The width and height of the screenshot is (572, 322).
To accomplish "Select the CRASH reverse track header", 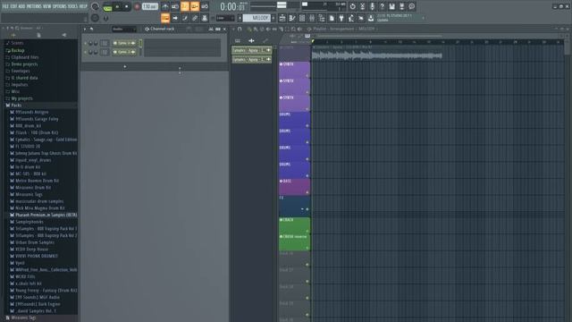I will tap(294, 242).
